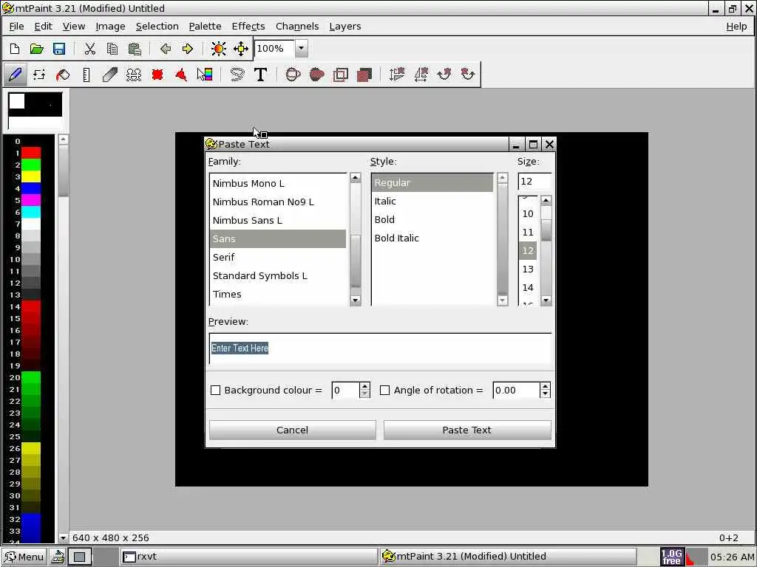This screenshot has height=567, width=757.
Task: Click the Size input field showing 12
Action: [534, 182]
